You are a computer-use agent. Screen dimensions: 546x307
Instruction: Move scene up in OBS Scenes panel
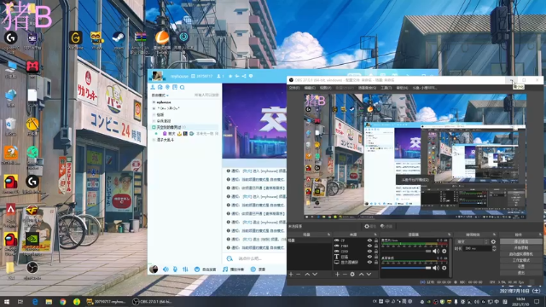point(307,275)
